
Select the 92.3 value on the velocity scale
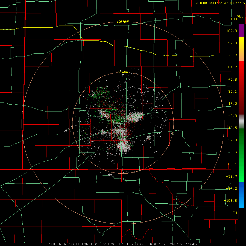[233, 43]
